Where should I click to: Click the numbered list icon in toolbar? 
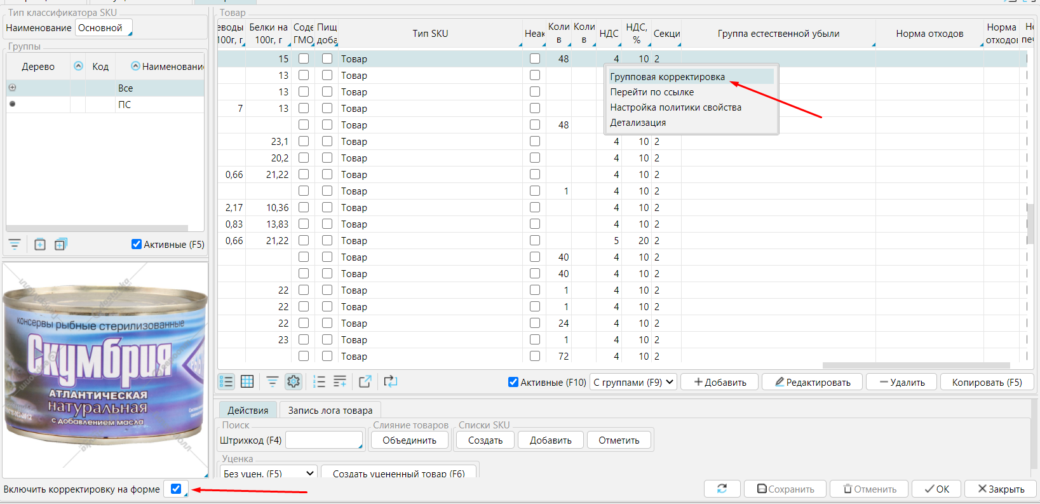[x=319, y=381]
